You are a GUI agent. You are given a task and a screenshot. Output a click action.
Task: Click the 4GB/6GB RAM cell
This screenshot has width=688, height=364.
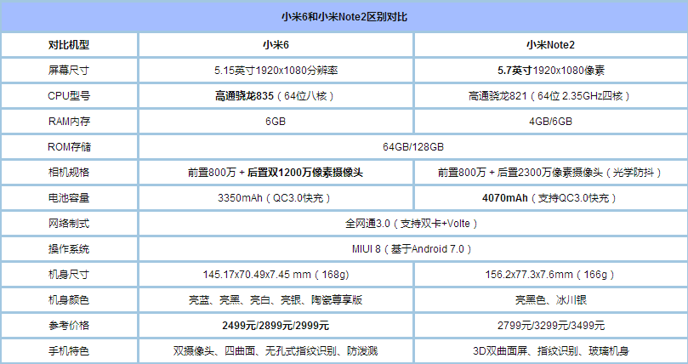(x=551, y=121)
